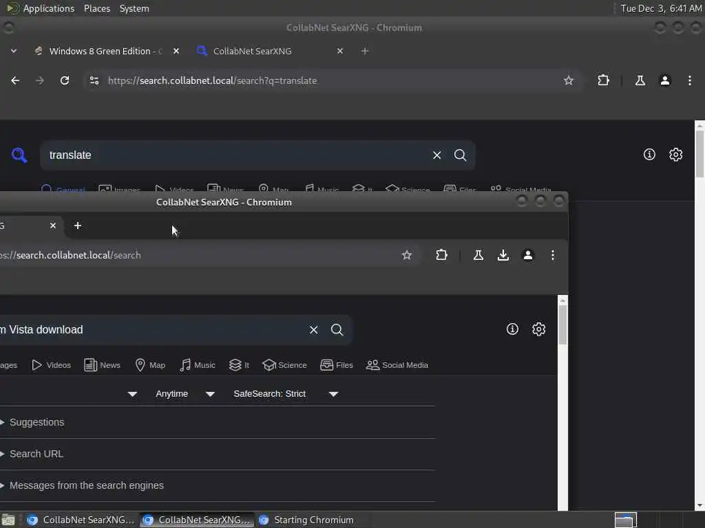Submit the translate search with magnifier
This screenshot has height=528, width=705.
(x=460, y=155)
